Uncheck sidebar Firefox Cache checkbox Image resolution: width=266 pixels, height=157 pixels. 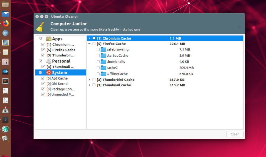43,50
